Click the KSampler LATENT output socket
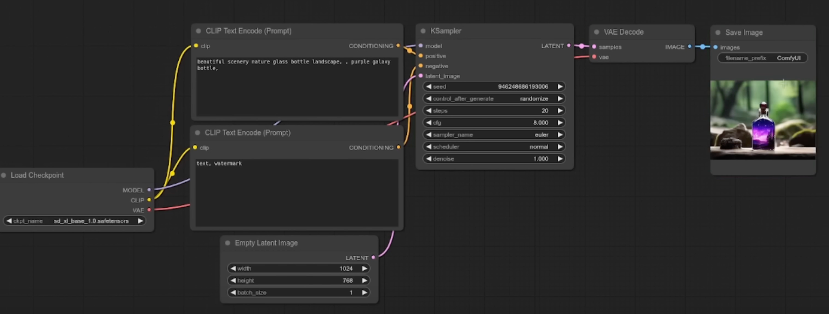Viewport: 829px width, 314px height. (569, 45)
